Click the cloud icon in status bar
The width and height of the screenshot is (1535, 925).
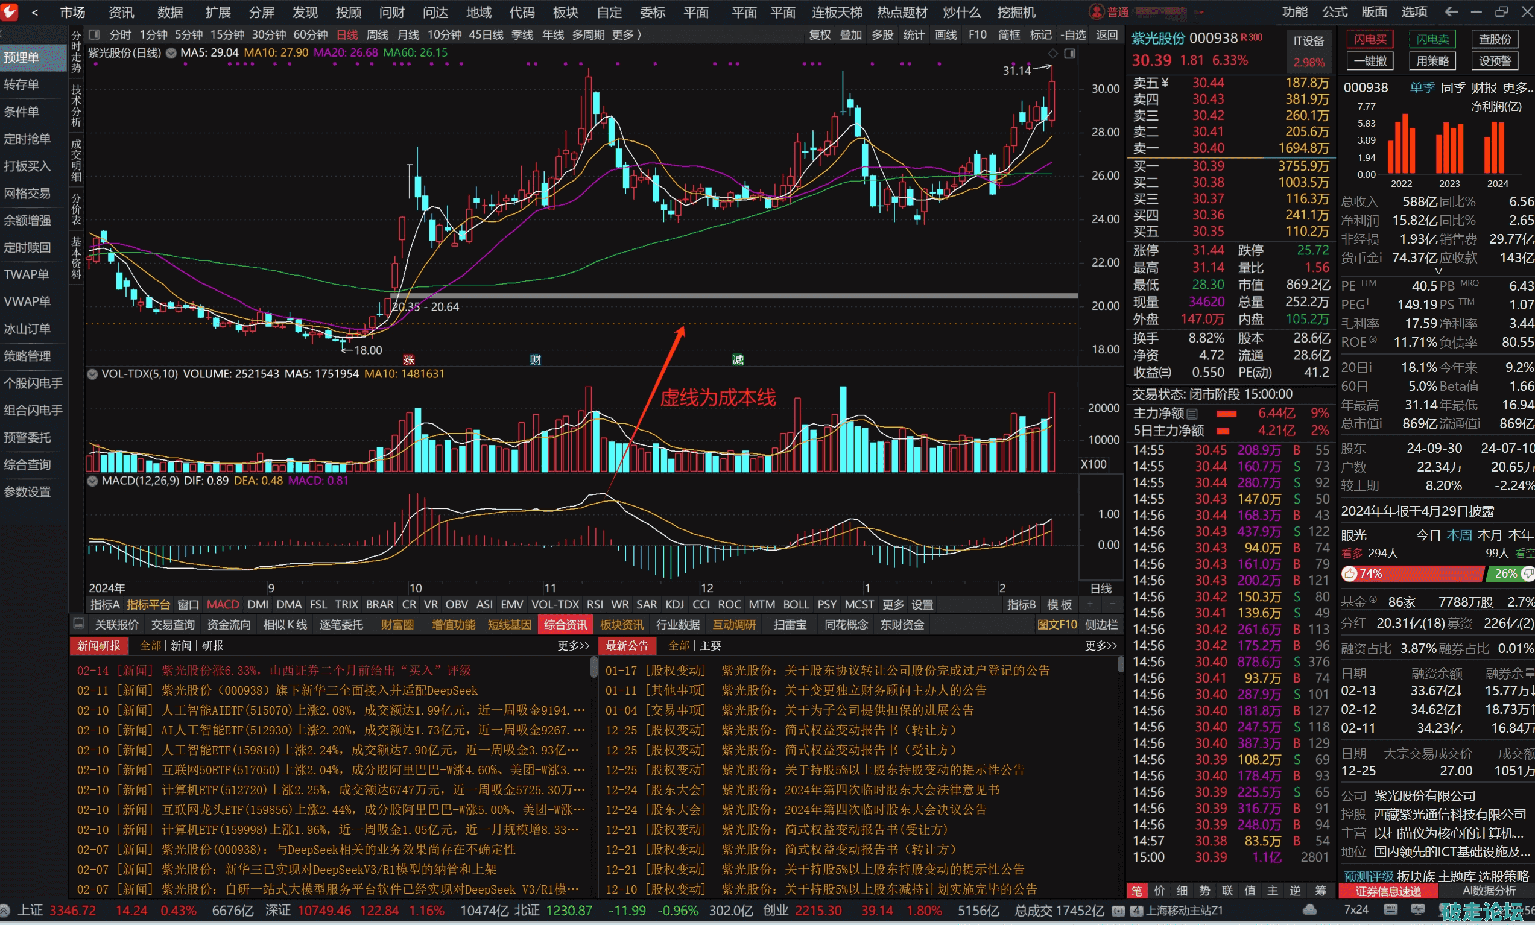(1309, 910)
